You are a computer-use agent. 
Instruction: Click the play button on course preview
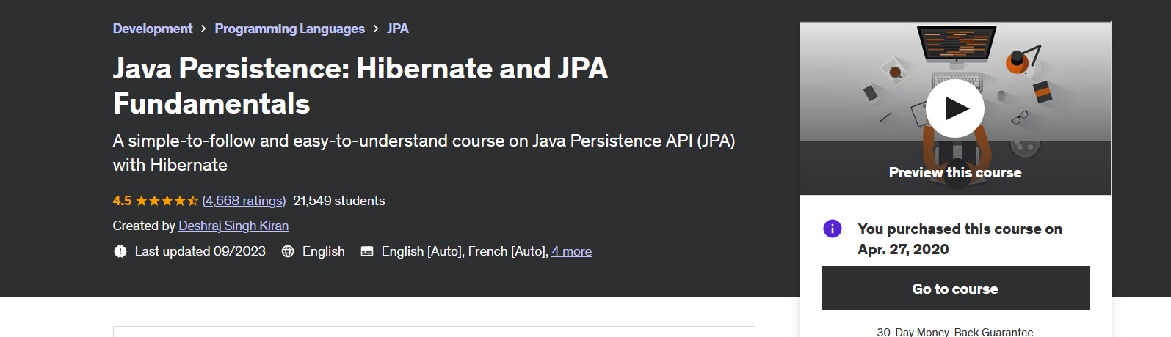click(954, 108)
